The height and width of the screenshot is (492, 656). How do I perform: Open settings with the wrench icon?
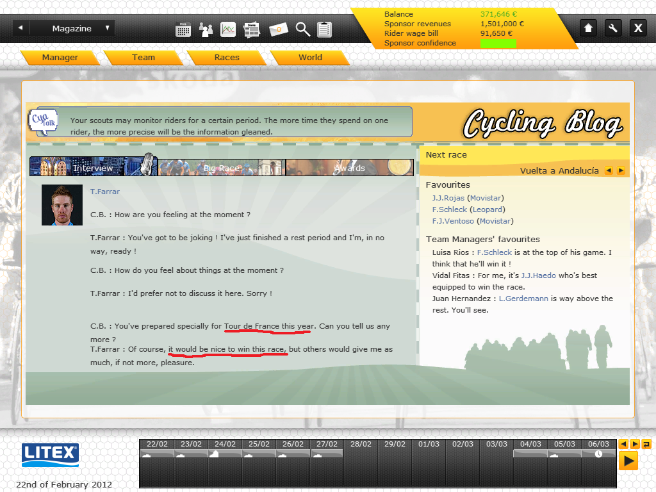[x=613, y=28]
